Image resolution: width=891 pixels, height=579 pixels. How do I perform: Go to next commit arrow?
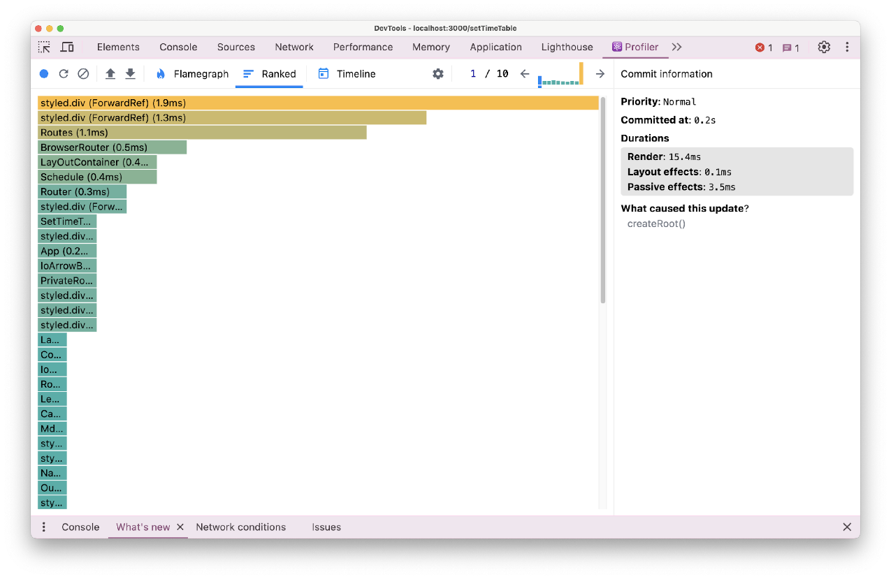click(x=600, y=74)
